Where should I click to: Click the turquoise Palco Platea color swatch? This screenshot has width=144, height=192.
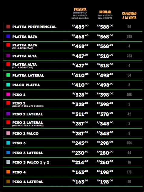[8, 85]
